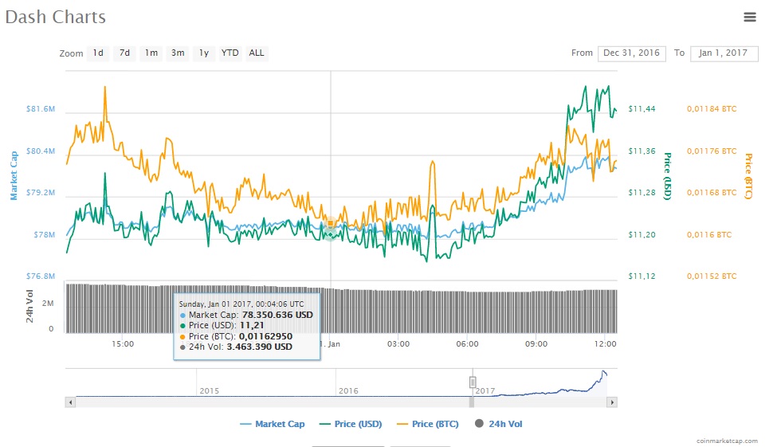Set zoom to 1d
This screenshot has height=447, width=777.
point(98,53)
